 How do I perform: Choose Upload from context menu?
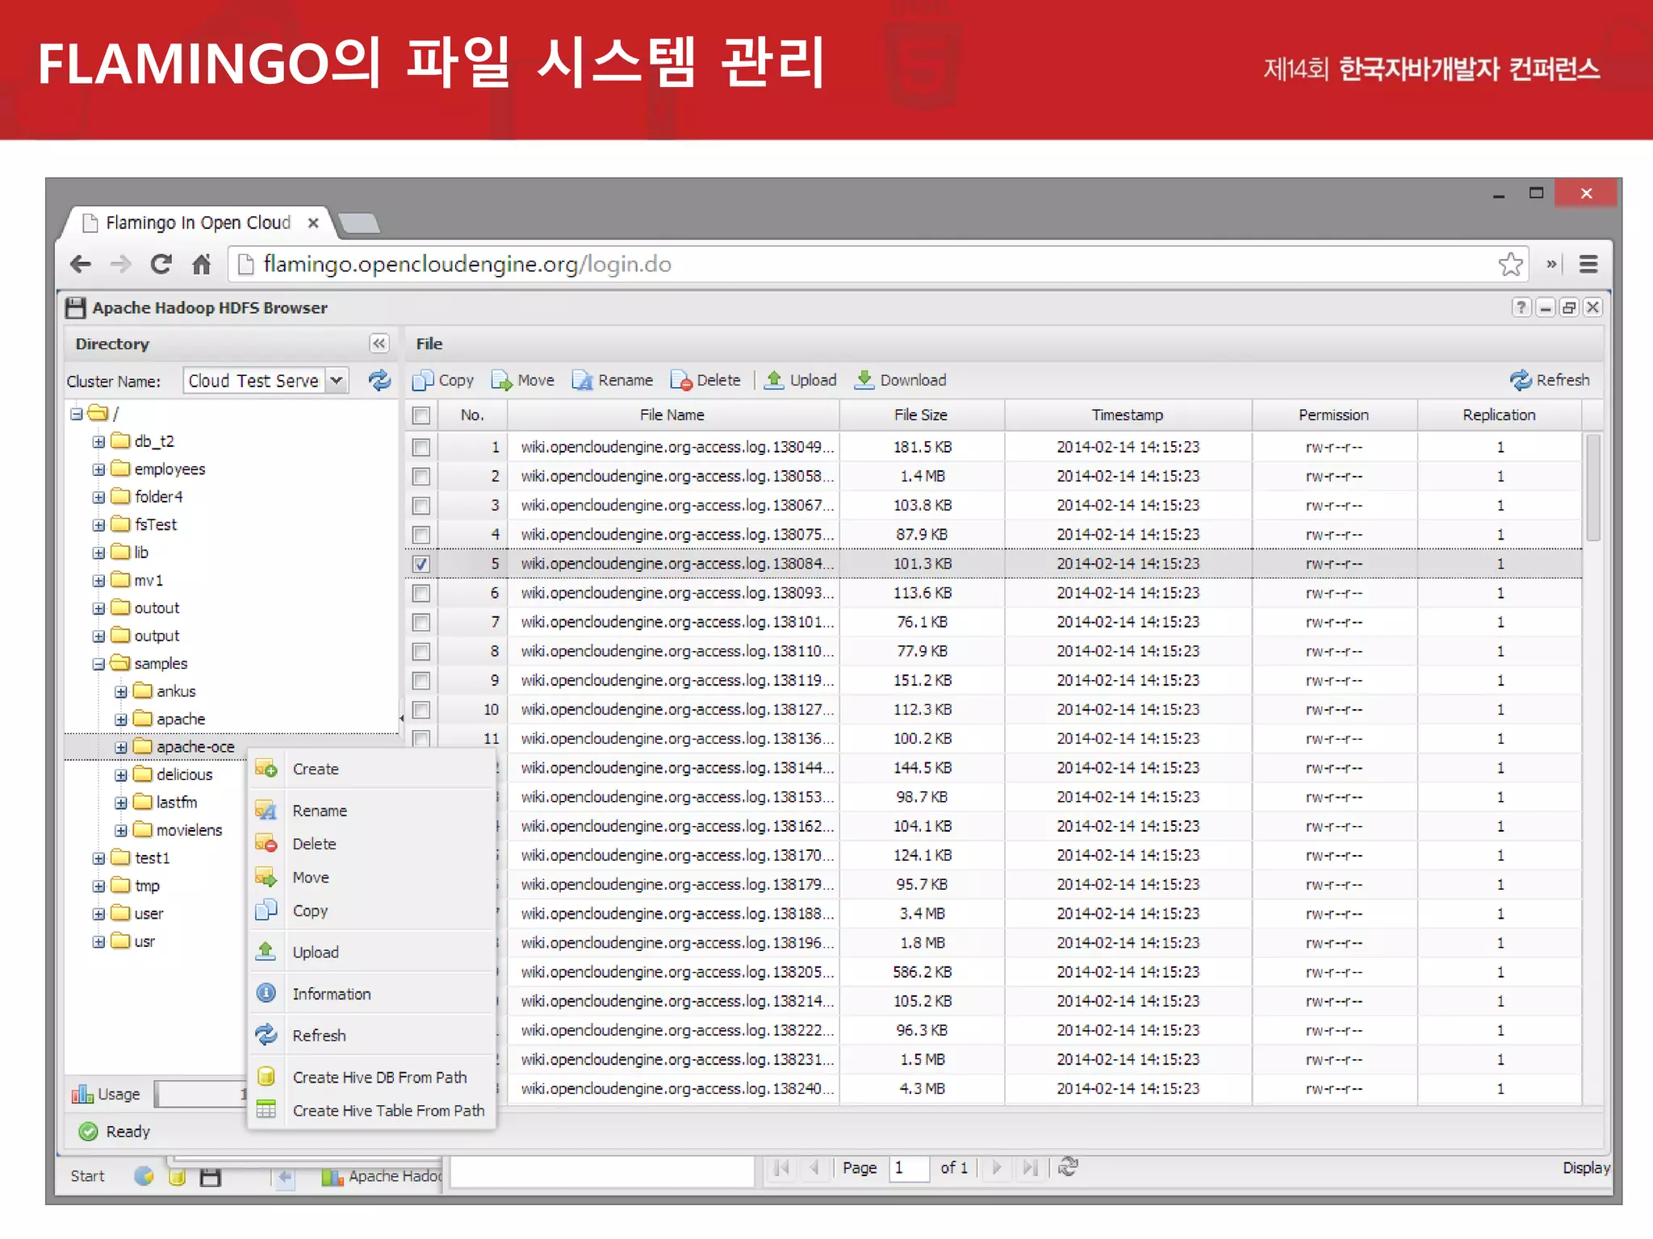point(371,952)
